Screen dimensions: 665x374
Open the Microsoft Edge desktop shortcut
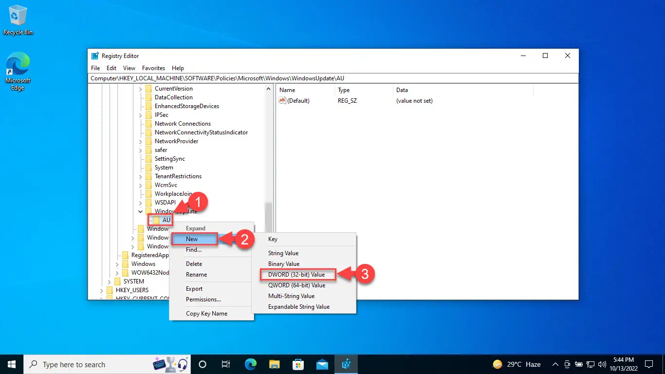(18, 72)
